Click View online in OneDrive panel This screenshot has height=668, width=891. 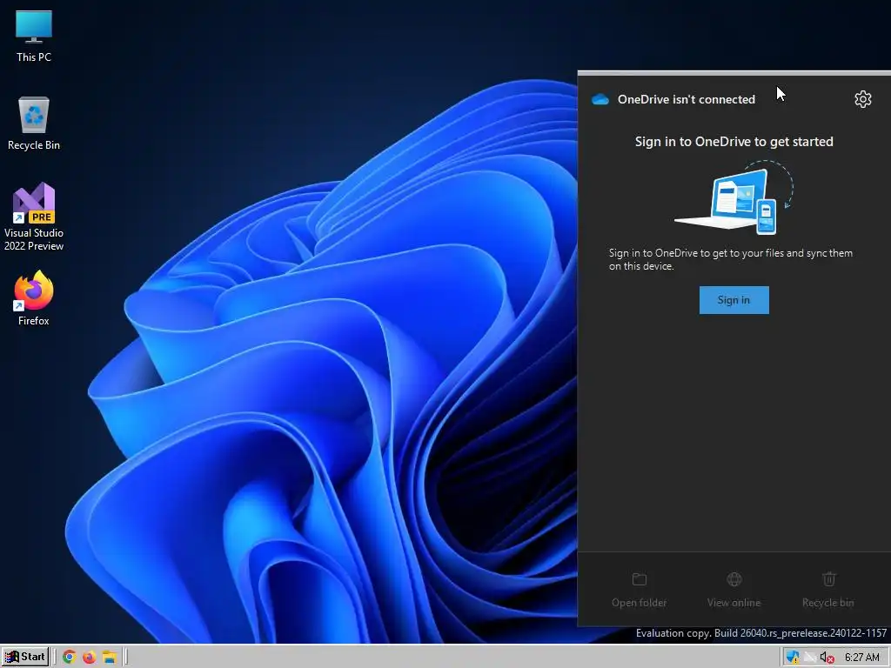(x=734, y=591)
